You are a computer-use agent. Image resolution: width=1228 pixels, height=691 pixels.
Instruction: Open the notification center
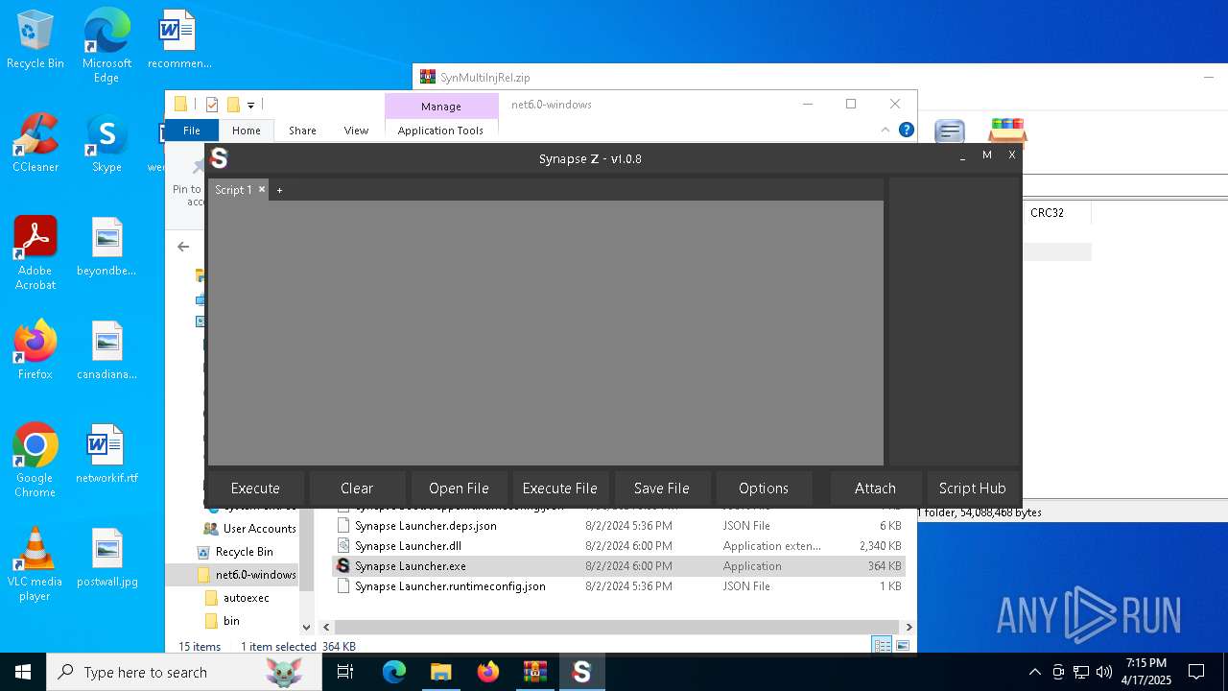pos(1196,672)
